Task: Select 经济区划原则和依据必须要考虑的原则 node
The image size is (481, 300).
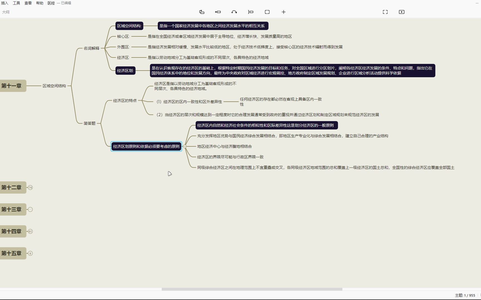Action: pyautogui.click(x=146, y=146)
